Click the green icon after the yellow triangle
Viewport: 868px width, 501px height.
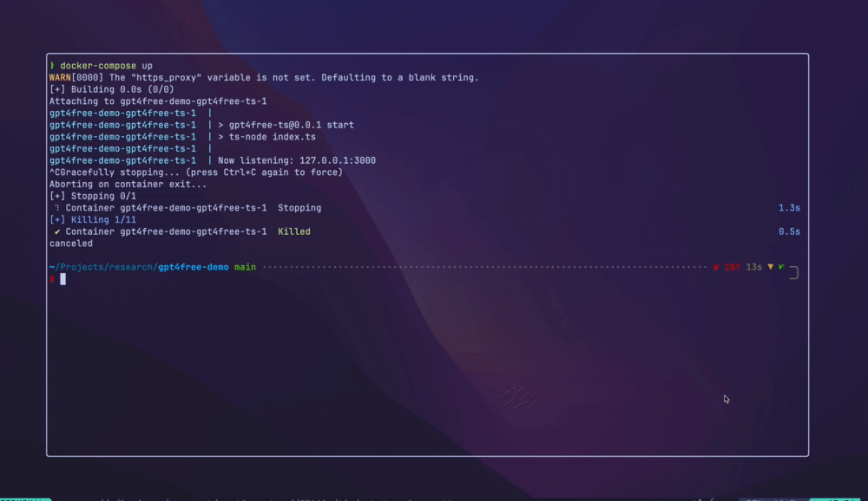tap(781, 267)
